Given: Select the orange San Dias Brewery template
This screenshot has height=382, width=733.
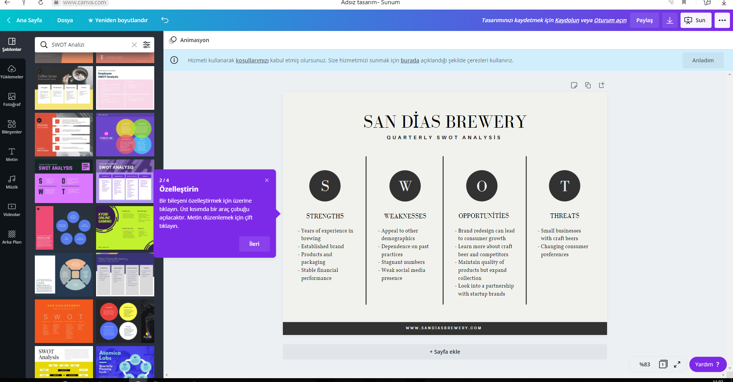Looking at the screenshot, I should point(64,321).
